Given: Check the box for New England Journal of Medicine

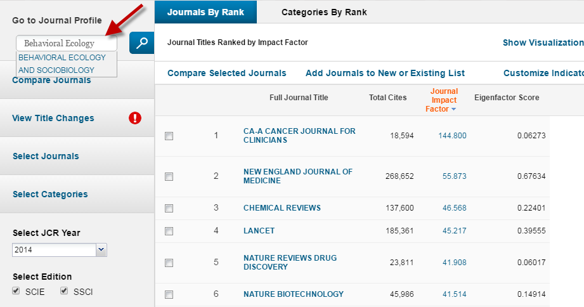Looking at the screenshot, I should point(169,176).
